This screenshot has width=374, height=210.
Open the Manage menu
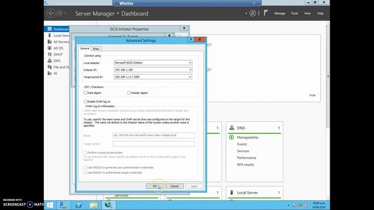coord(279,13)
